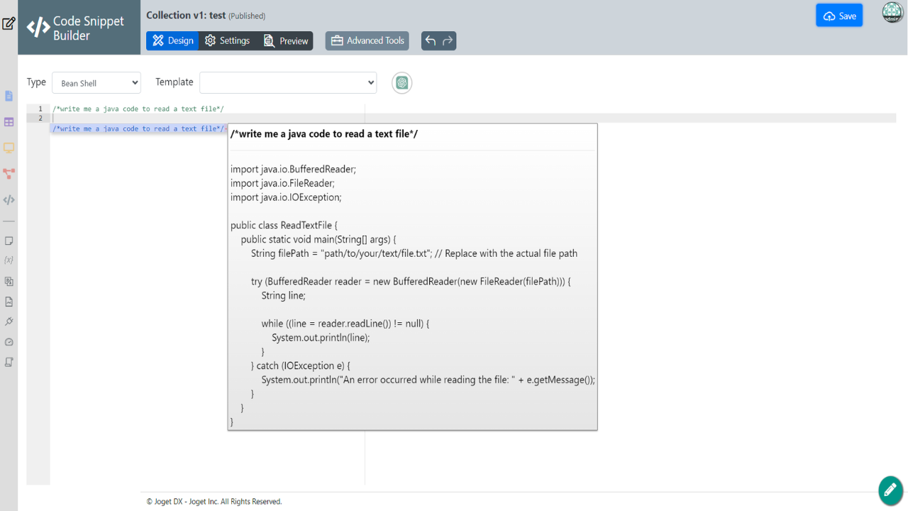The image size is (908, 511).
Task: Click the gauge performance icon in sidebar
Action: 9,342
